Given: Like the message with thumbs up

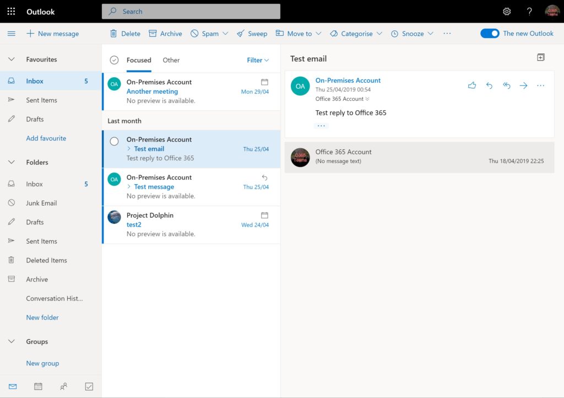Looking at the screenshot, I should coord(472,85).
